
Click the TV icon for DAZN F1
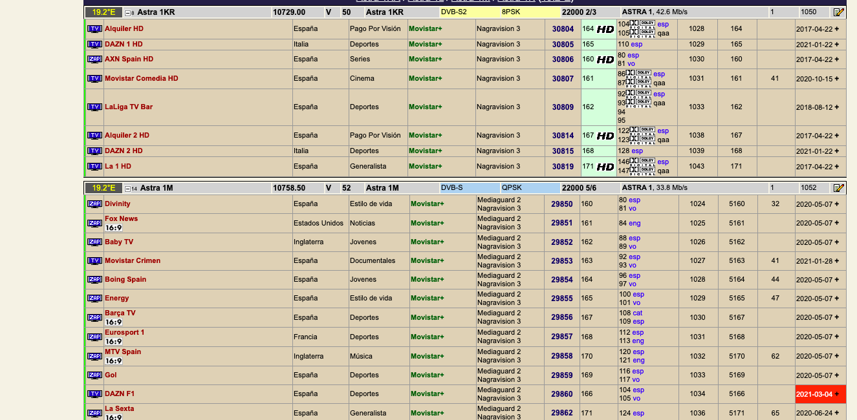pos(94,394)
